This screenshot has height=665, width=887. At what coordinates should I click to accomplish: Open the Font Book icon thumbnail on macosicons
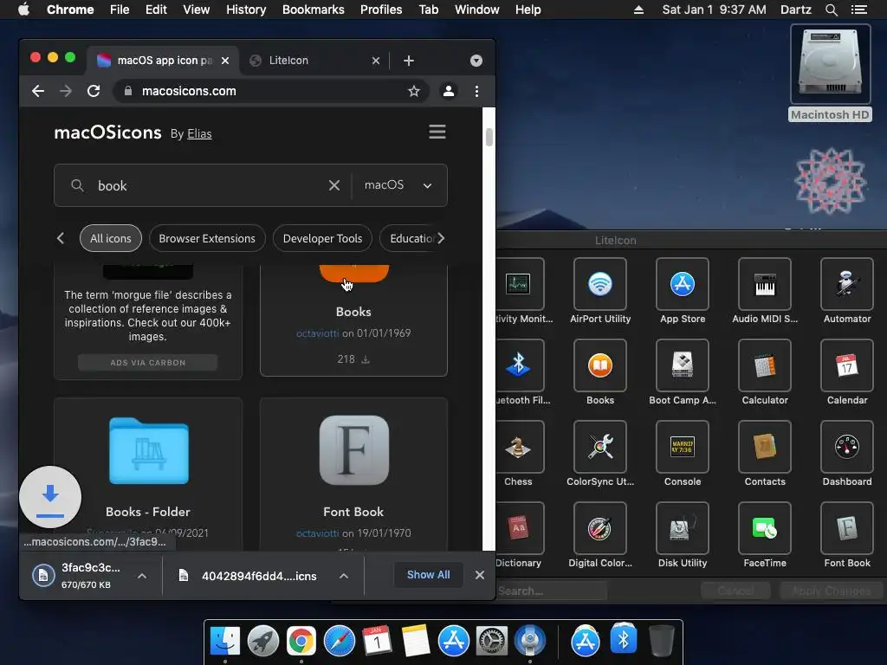point(354,450)
